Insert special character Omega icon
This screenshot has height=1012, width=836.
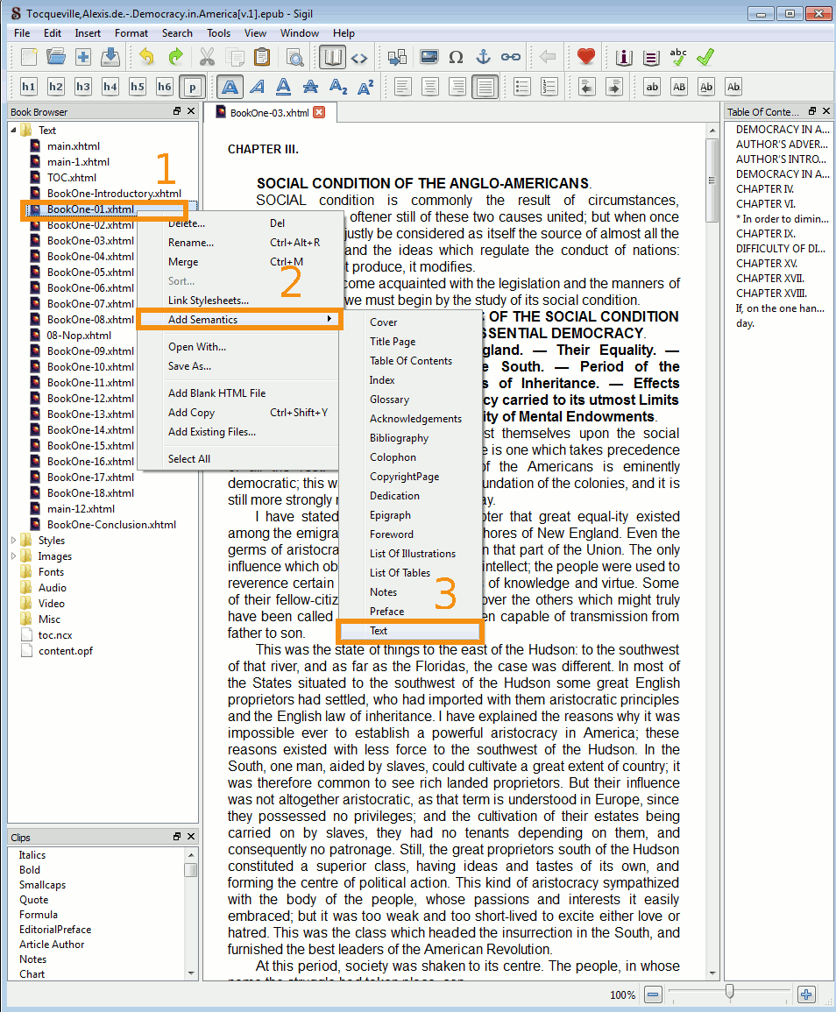(x=456, y=58)
